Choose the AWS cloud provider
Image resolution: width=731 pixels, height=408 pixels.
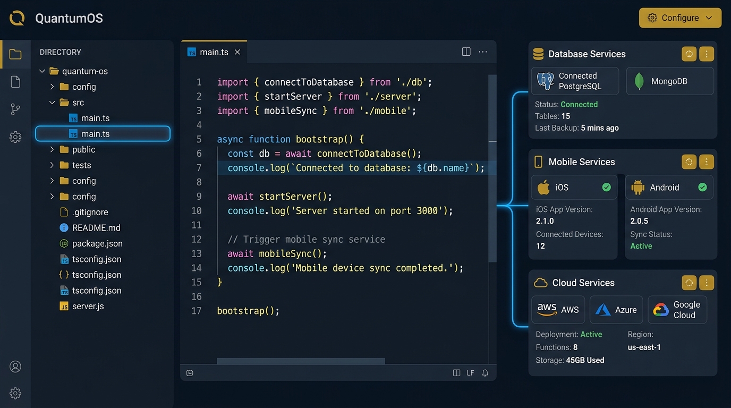click(558, 310)
